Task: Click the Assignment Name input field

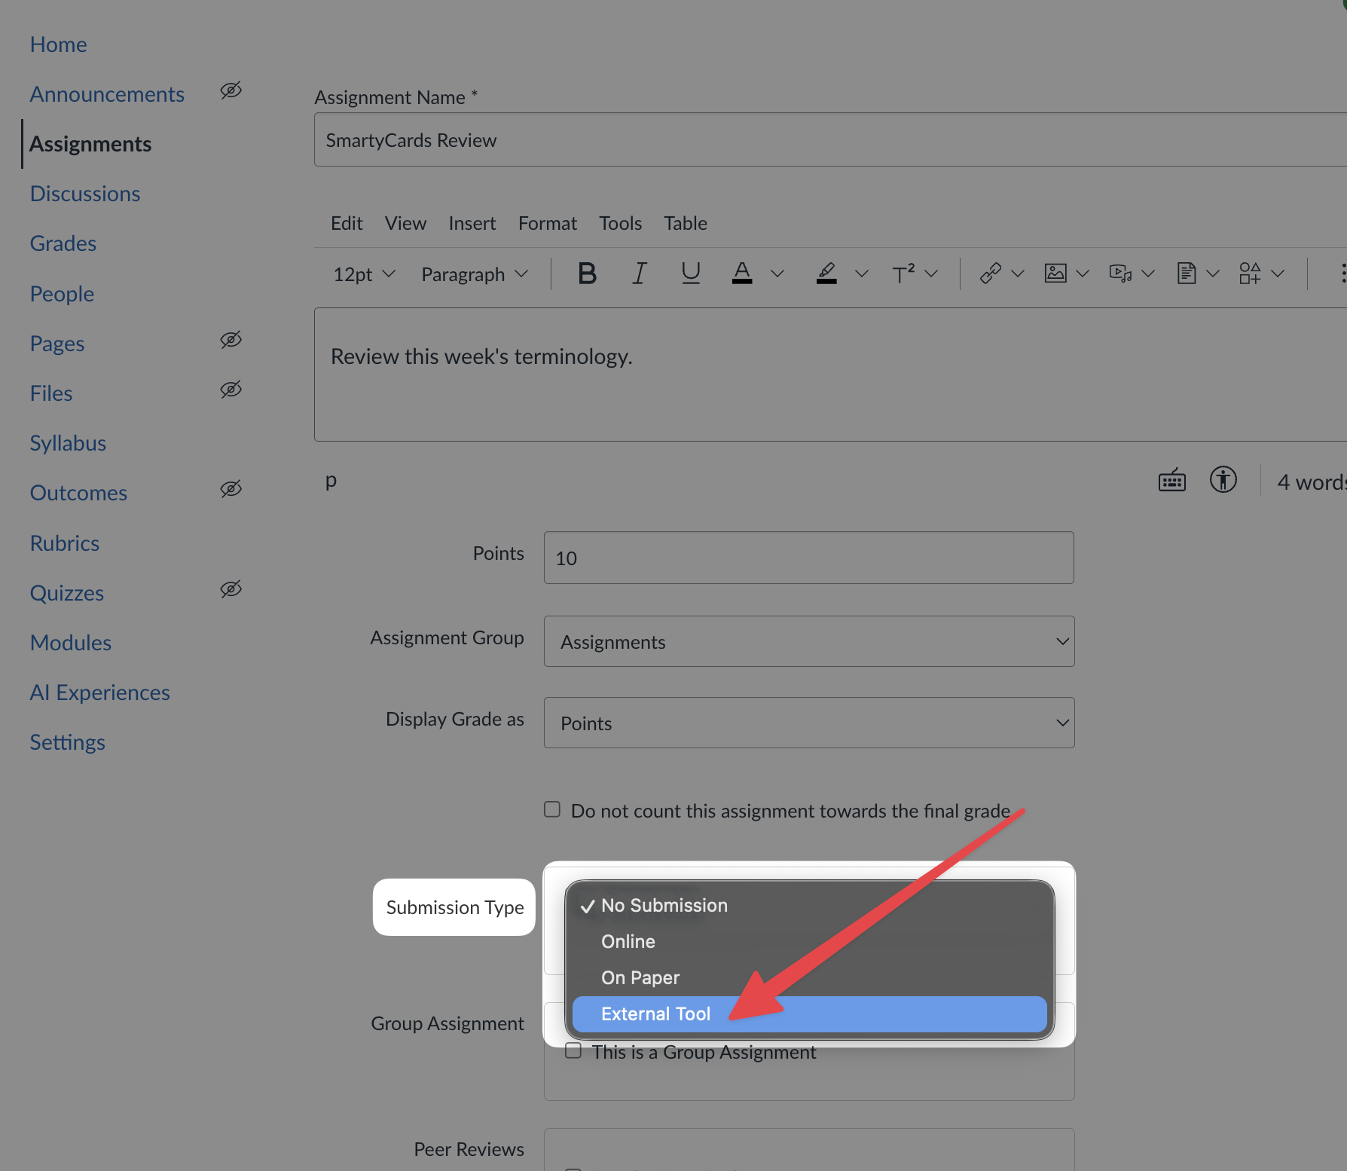Action: tap(830, 139)
